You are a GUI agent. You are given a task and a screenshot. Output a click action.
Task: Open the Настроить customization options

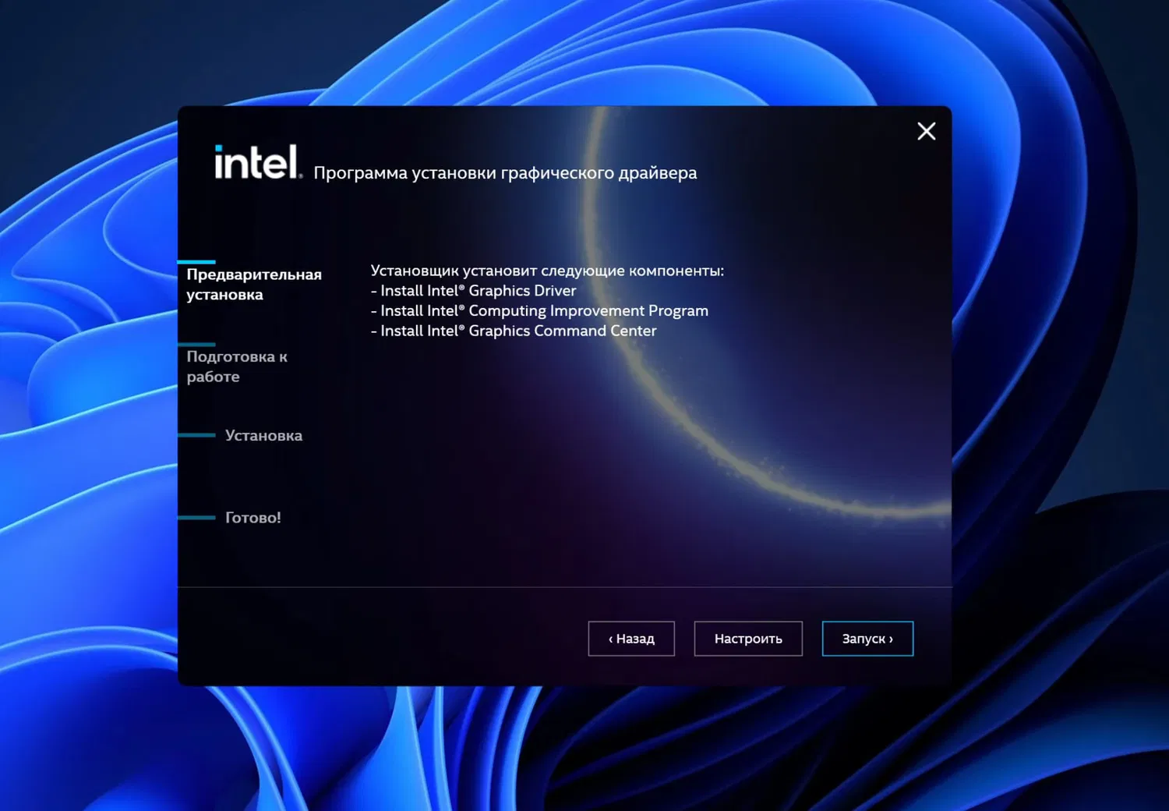point(748,639)
